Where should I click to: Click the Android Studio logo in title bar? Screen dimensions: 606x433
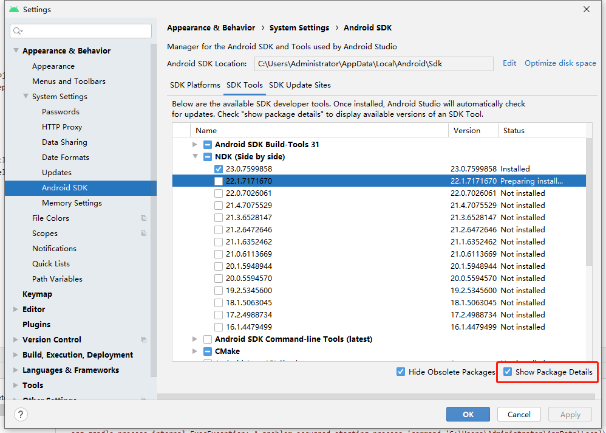14,9
